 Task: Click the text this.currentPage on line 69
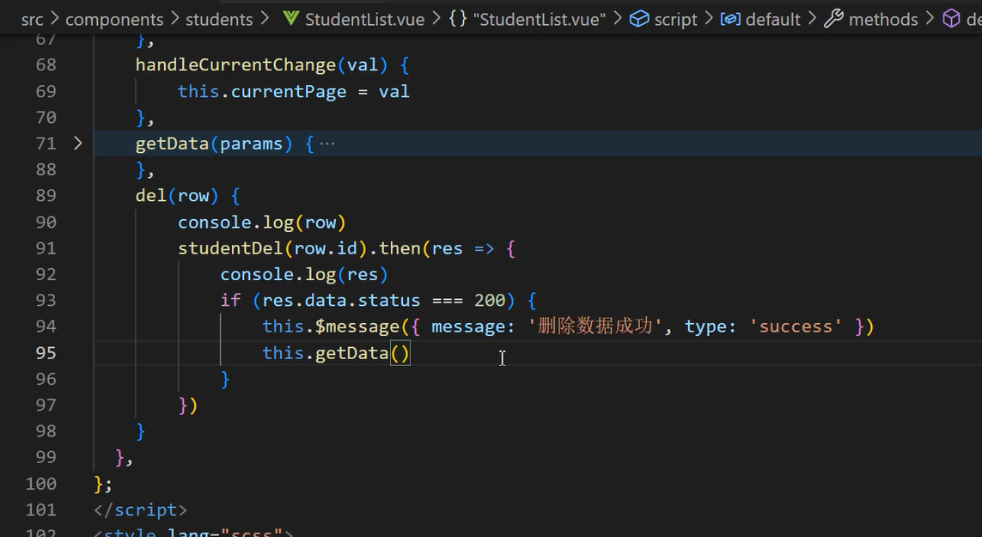pyautogui.click(x=262, y=91)
